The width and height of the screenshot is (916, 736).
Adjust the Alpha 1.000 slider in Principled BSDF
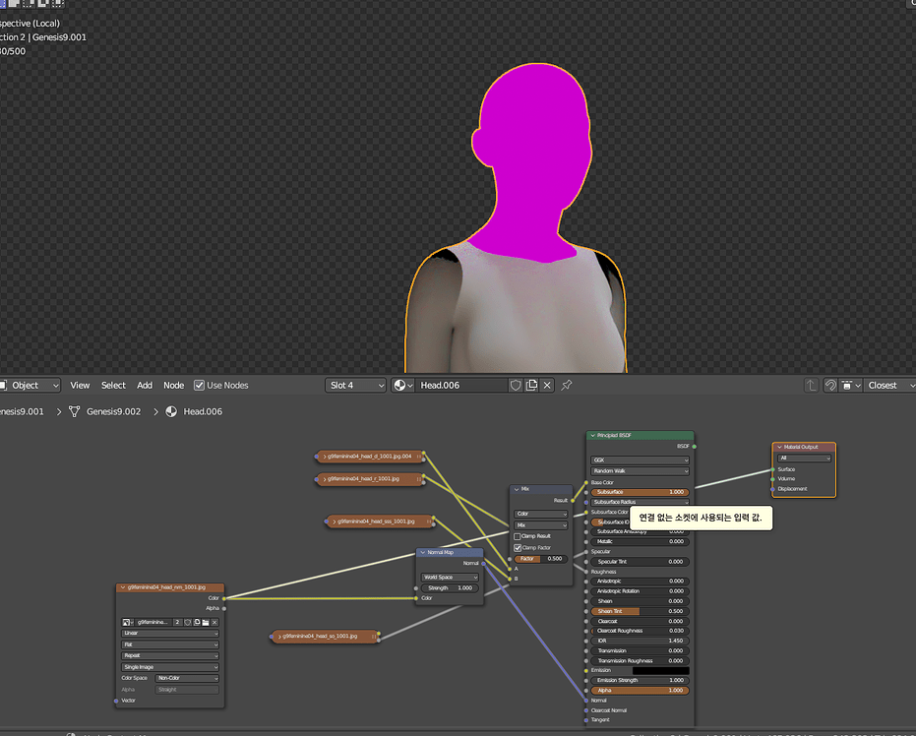(640, 691)
